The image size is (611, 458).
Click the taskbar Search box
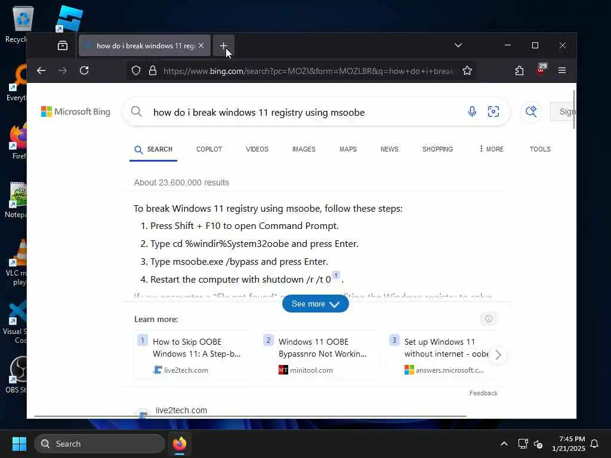pos(100,444)
